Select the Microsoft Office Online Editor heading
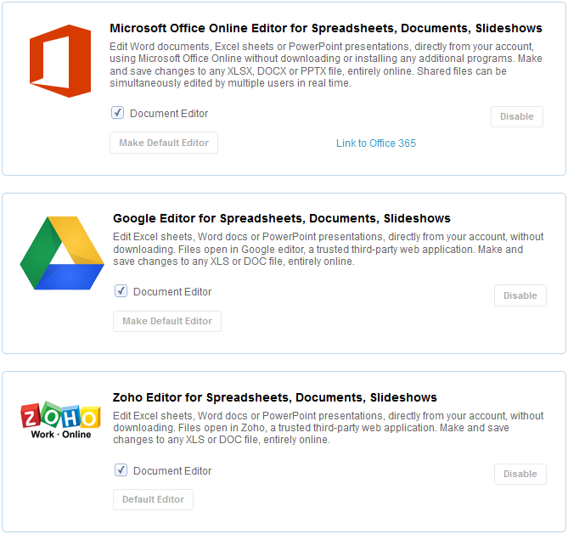 pyautogui.click(x=326, y=28)
